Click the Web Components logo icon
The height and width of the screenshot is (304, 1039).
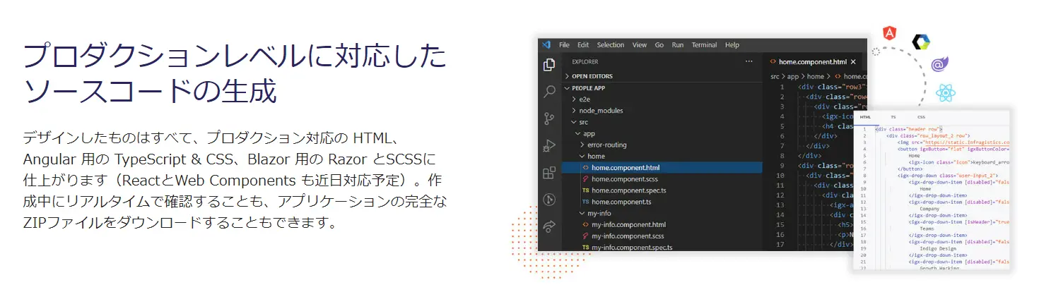(x=920, y=42)
